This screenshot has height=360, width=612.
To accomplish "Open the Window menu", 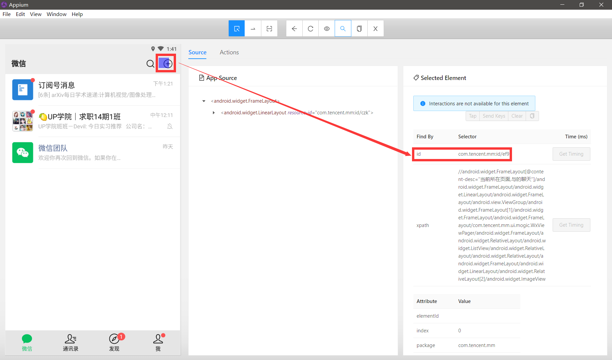I will point(57,14).
